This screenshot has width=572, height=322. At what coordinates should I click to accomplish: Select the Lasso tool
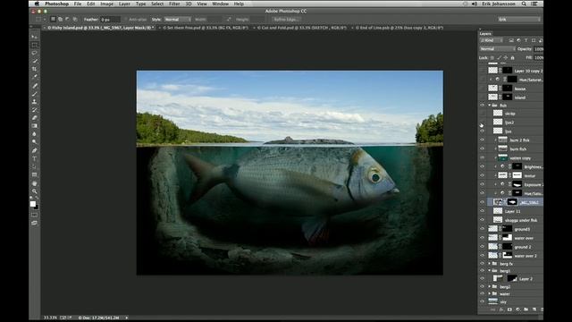click(34, 53)
